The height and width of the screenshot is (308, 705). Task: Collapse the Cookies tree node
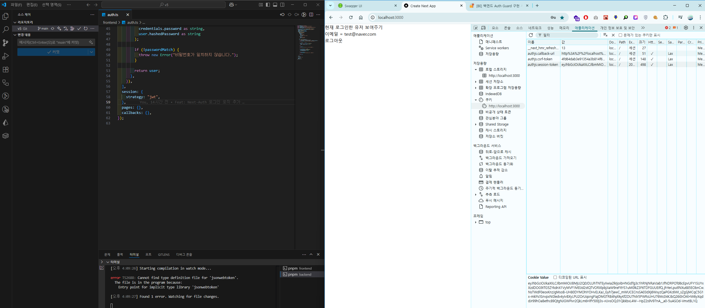[476, 100]
